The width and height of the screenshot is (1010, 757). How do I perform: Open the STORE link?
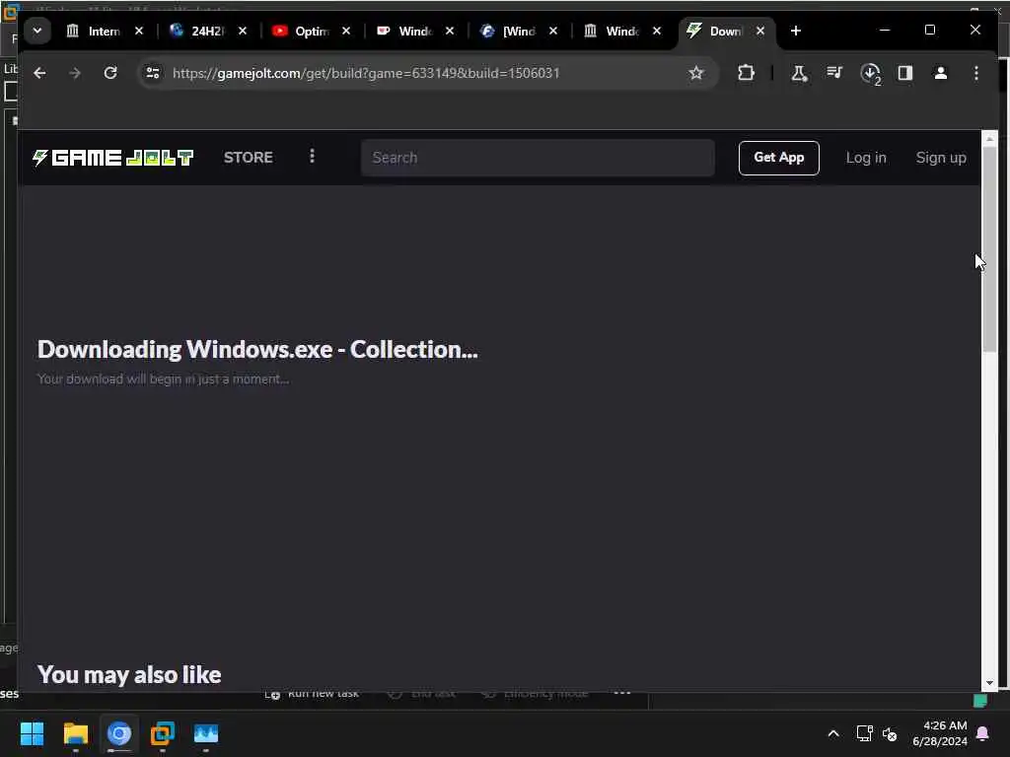(x=248, y=158)
